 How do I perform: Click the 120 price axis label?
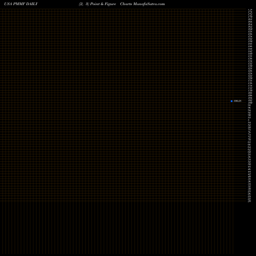click(x=250, y=78)
